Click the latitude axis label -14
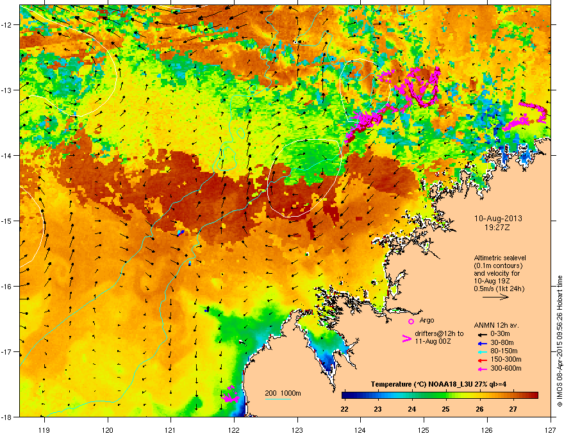Screen dimensions: 564x436 coord(6,155)
